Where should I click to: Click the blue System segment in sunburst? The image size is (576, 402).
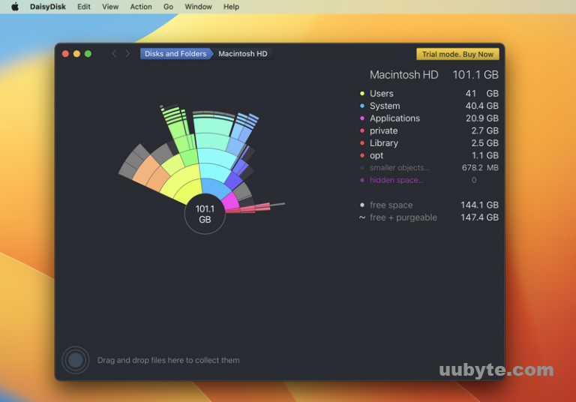click(216, 188)
